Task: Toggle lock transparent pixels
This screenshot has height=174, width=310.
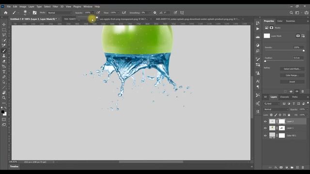Action: pos(271,115)
